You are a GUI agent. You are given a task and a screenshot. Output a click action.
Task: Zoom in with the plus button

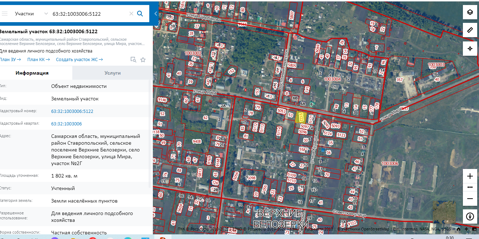point(470,176)
